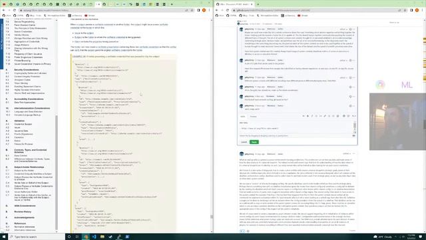Viewport: 426px width, 240px height.
Task: Open Visual Studio Code from the taskbar
Action: [94, 237]
